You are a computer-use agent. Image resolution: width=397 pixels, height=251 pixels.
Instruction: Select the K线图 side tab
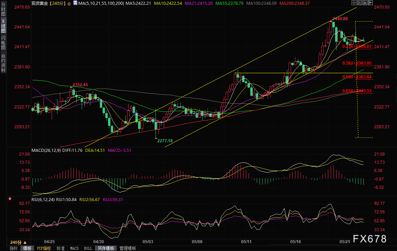(x=3, y=26)
